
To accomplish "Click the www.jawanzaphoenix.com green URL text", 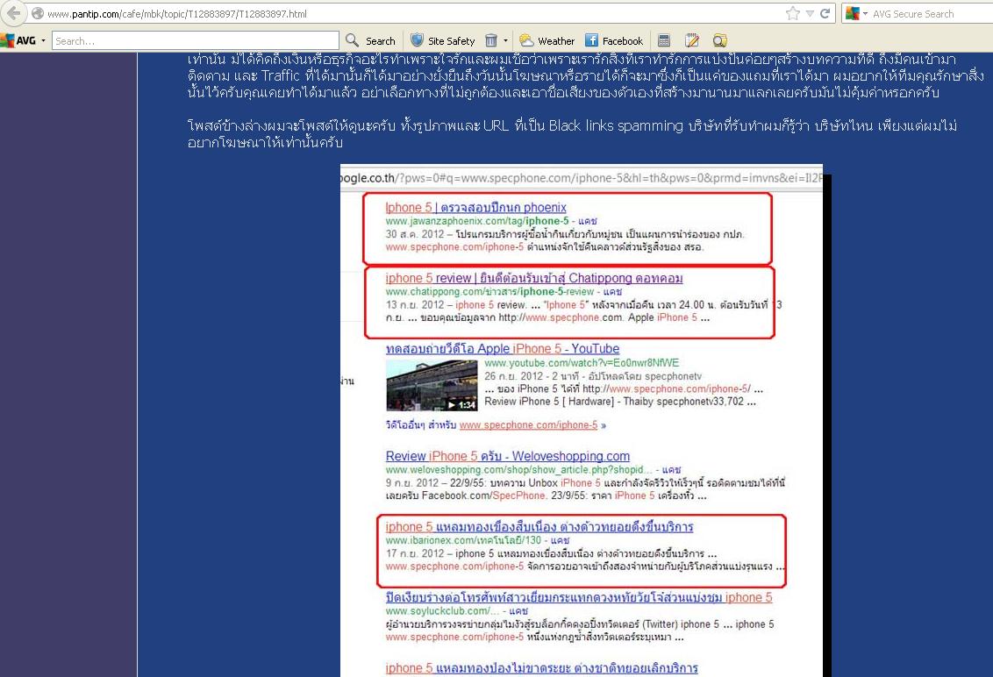I will click(x=477, y=221).
